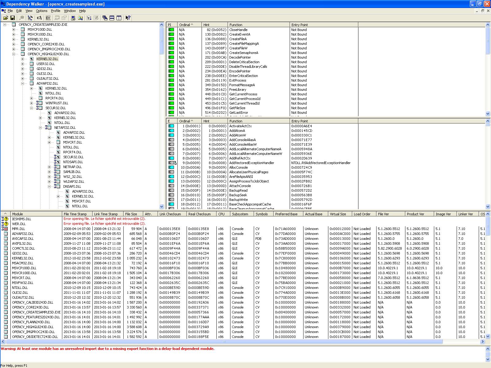
Task: Click gray C icon beside AddConsoleAliasA
Action: [171, 140]
